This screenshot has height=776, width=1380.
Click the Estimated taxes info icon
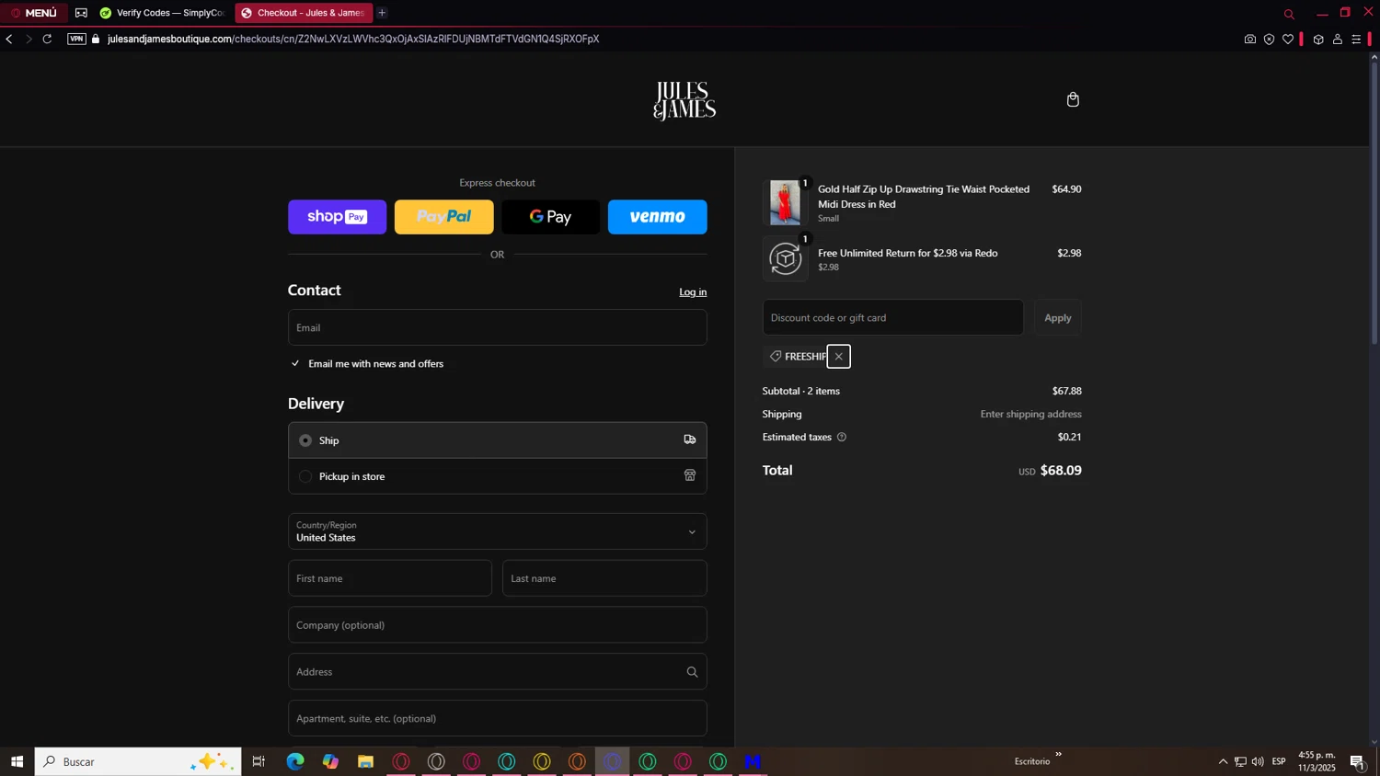[x=842, y=438]
